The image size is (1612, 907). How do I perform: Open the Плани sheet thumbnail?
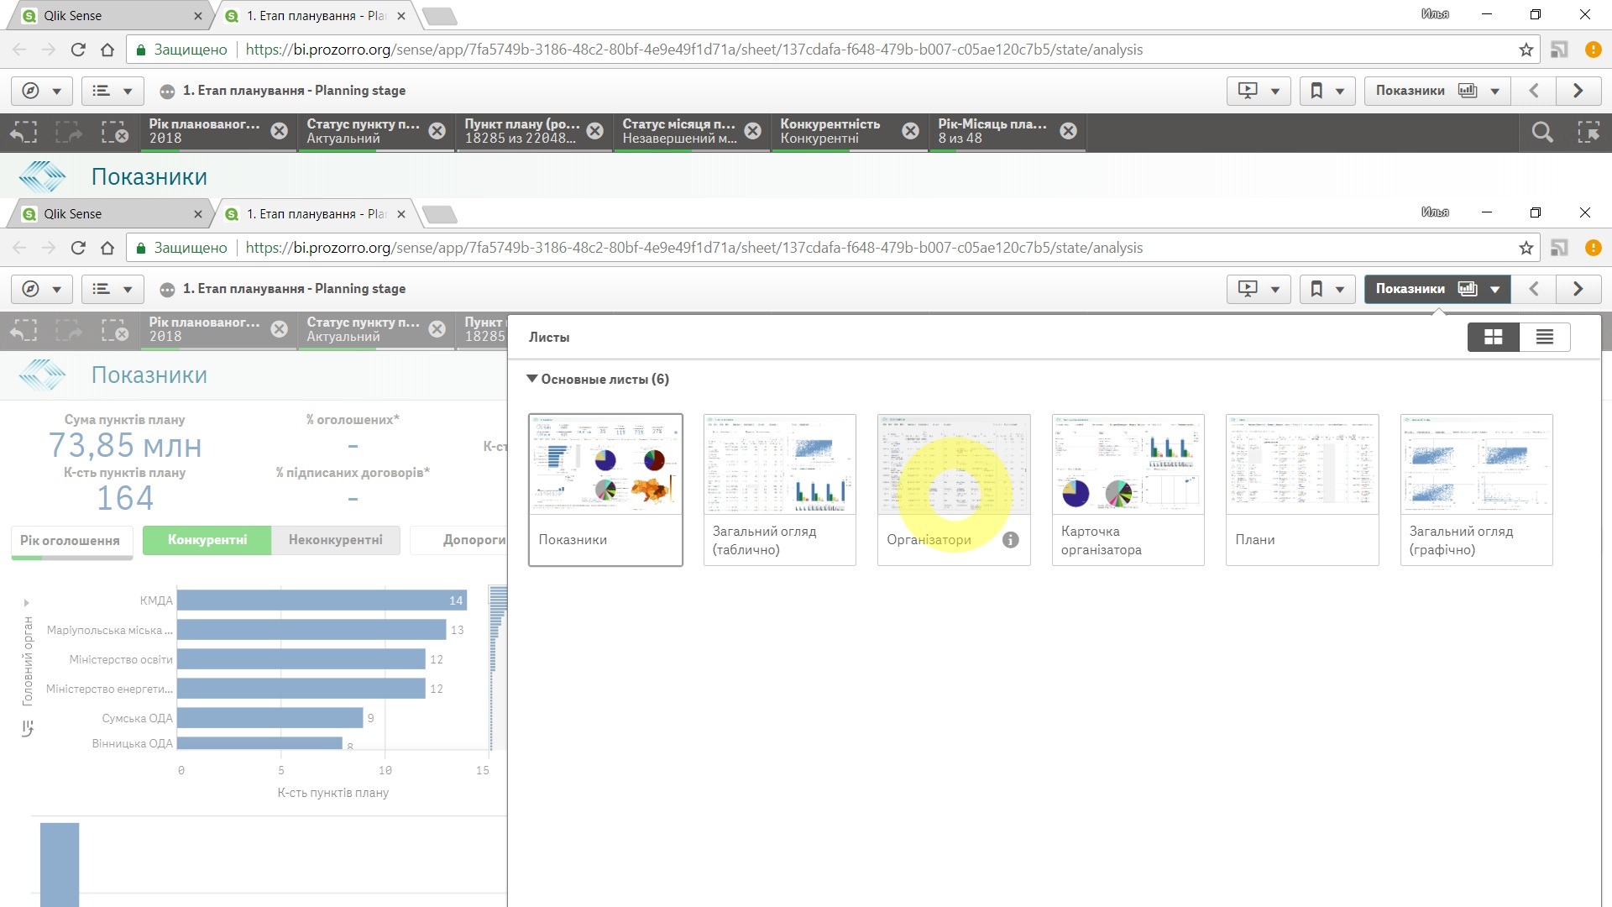(x=1301, y=464)
